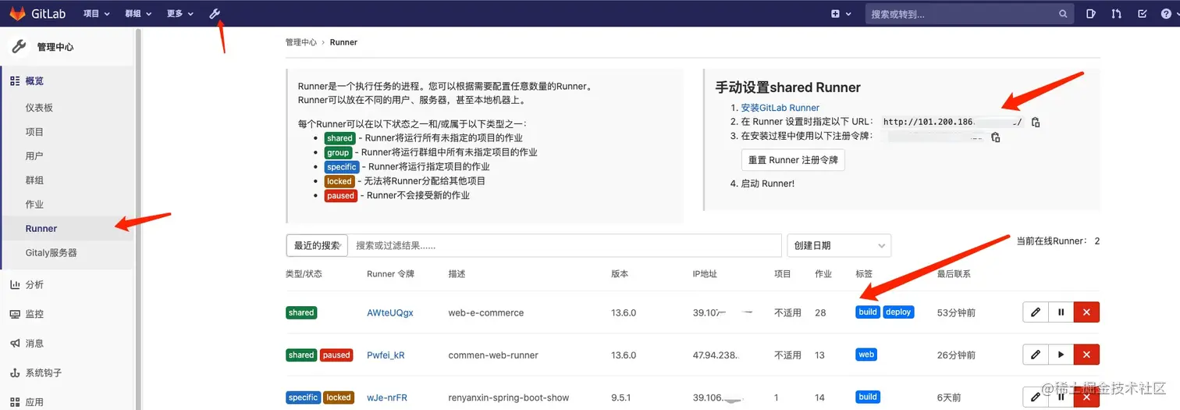Go to Gitaly服务器 in sidebar
This screenshot has width=1180, height=410.
coord(52,253)
